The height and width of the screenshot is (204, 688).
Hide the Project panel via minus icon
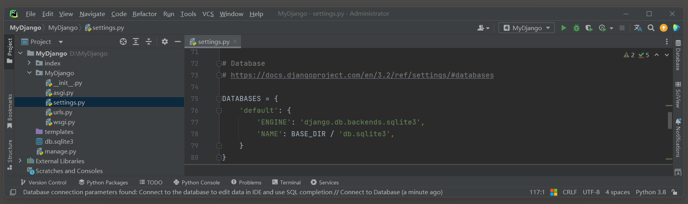(x=178, y=42)
